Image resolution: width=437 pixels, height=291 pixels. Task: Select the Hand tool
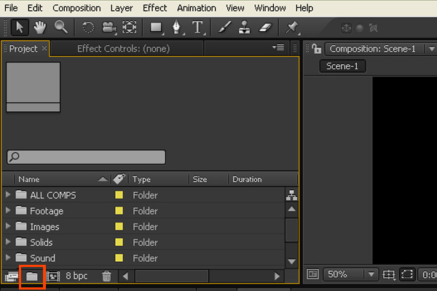click(x=40, y=28)
